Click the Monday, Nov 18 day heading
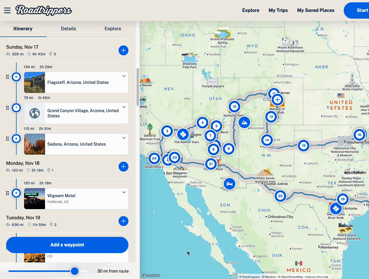This screenshot has width=369, height=279. pyautogui.click(x=23, y=163)
